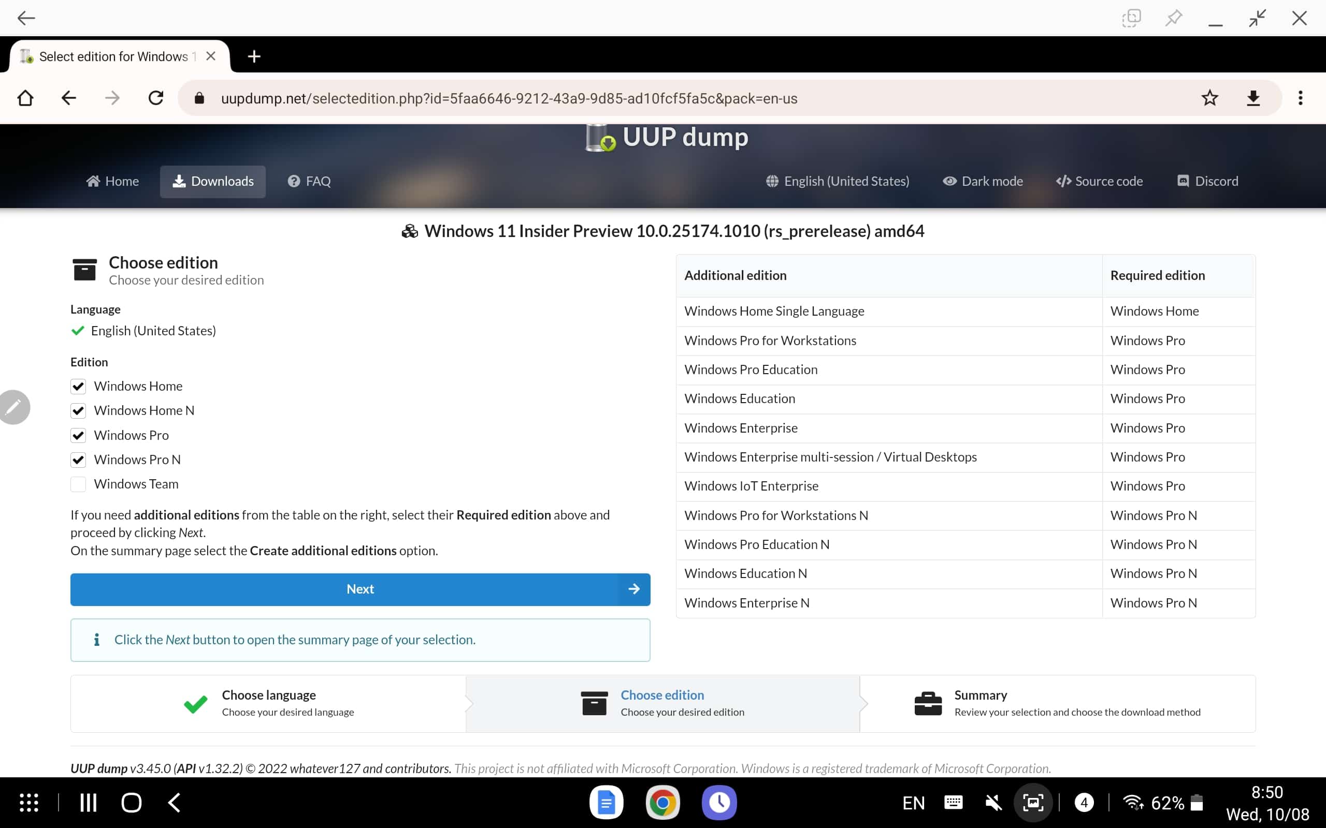Reload the page
The image size is (1326, 828).
156,98
